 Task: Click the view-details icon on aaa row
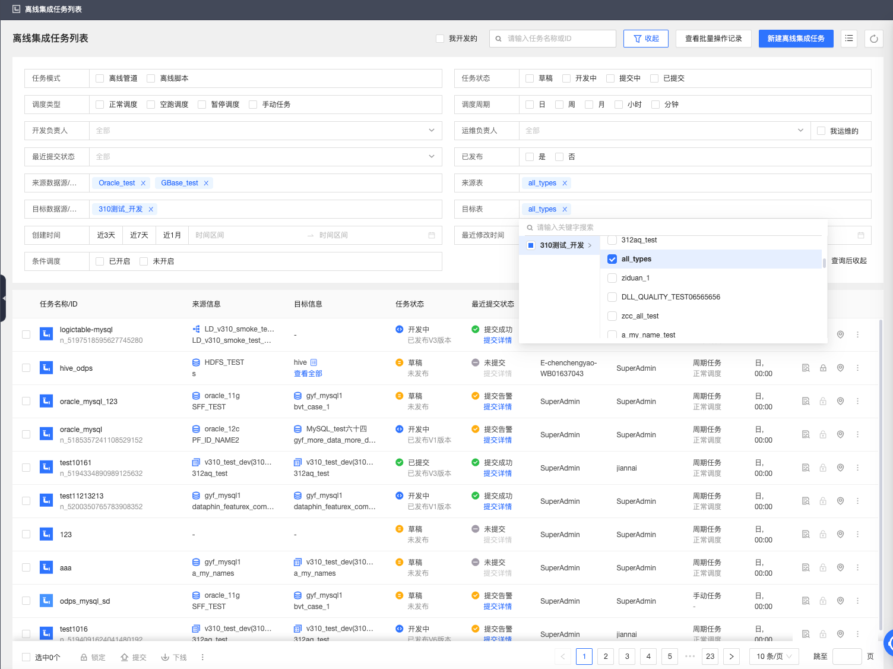pos(806,567)
